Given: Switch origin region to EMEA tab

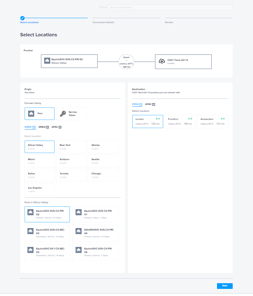Looking at the screenshot, I should point(43,127).
